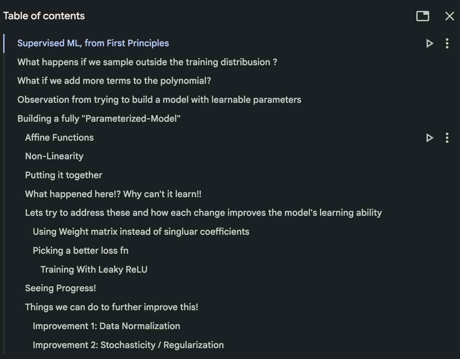Open more options for Supervised ML section
This screenshot has width=460, height=359.
click(x=447, y=43)
